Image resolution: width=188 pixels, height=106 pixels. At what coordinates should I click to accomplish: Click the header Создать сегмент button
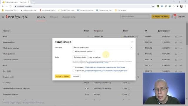[160, 16]
